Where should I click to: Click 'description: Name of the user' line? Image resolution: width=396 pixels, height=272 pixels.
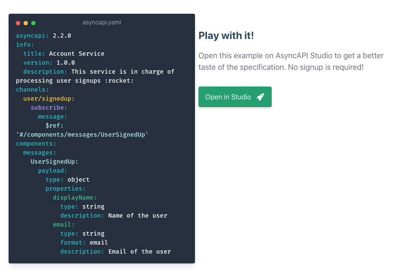114,215
